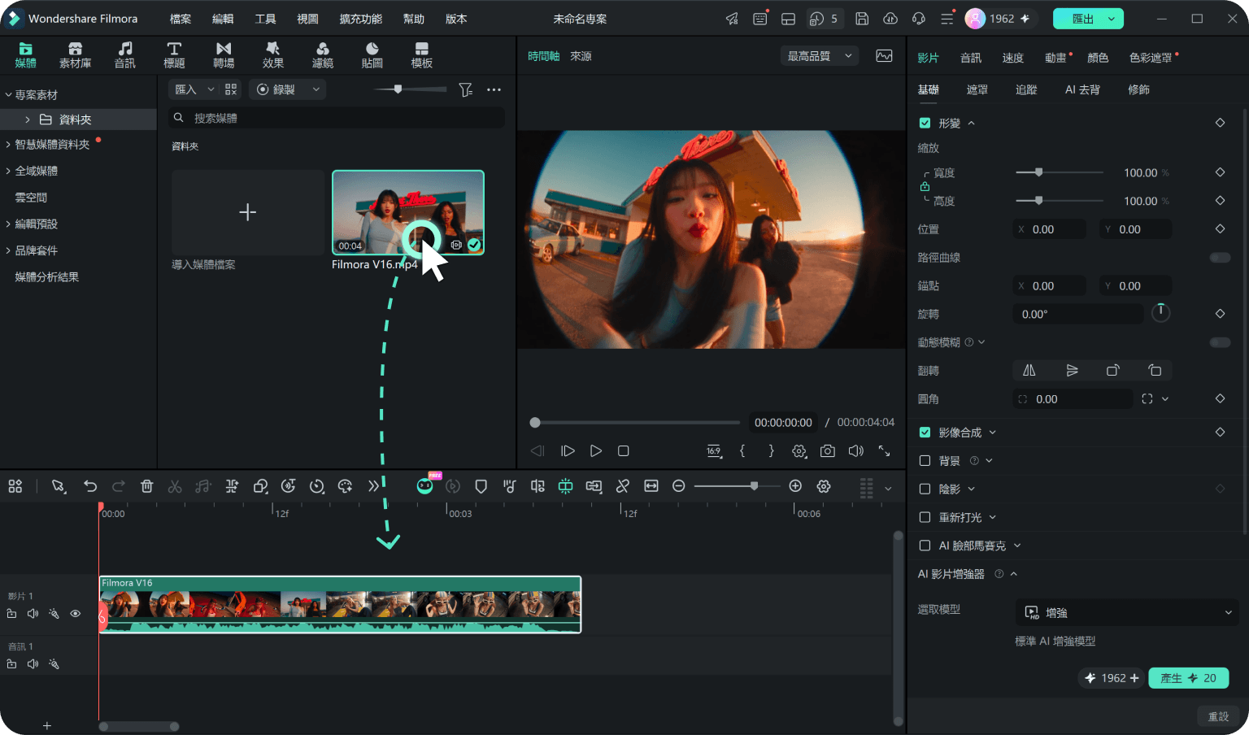Click the flip horizontal icon beside 翻轉
The width and height of the screenshot is (1249, 735).
(x=1029, y=371)
